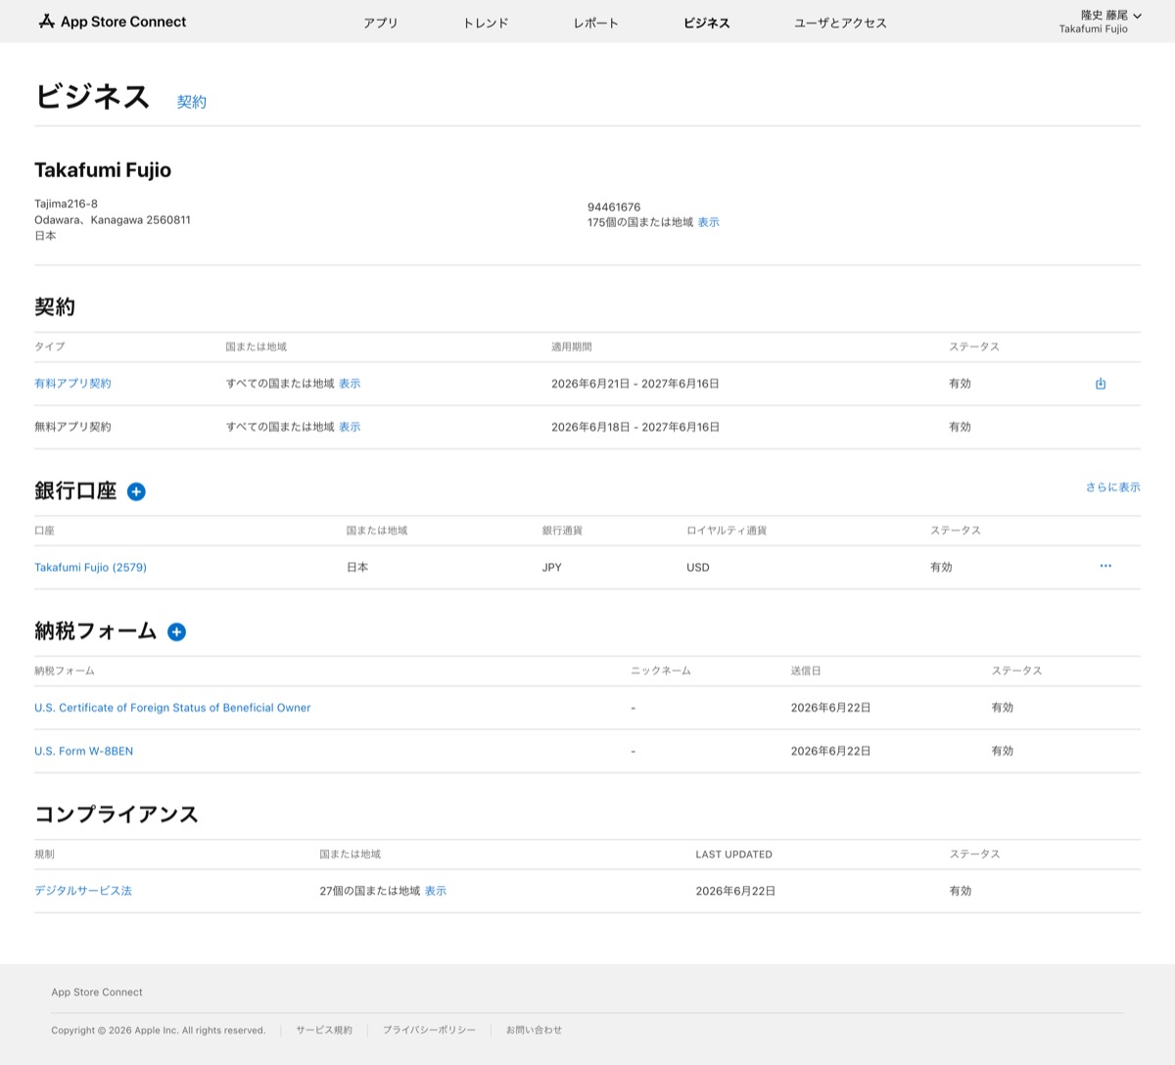Download the 有料アプリ契約 agreement
The height and width of the screenshot is (1065, 1175).
1101,384
